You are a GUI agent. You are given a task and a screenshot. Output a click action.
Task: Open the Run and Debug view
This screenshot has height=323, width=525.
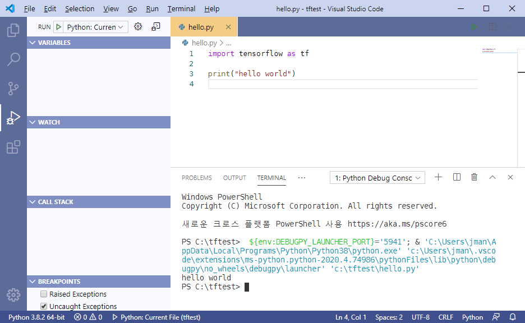(13, 118)
